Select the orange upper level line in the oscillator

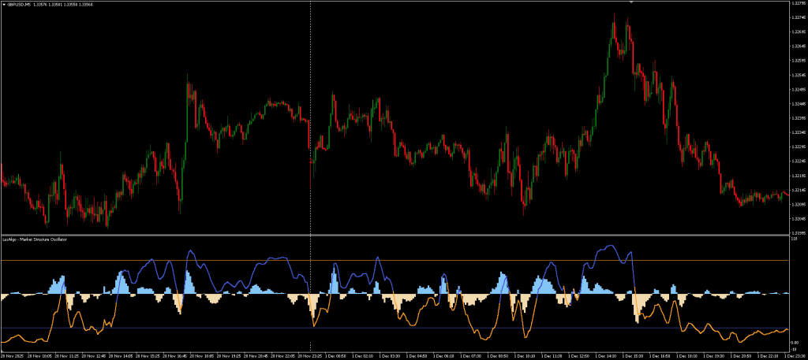[x=395, y=260]
